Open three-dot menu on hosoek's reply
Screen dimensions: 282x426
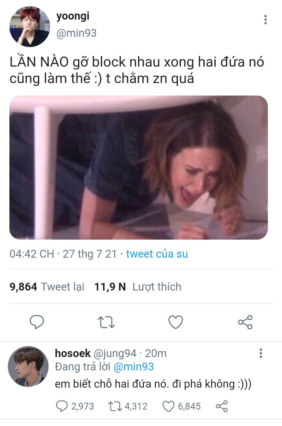tap(261, 353)
